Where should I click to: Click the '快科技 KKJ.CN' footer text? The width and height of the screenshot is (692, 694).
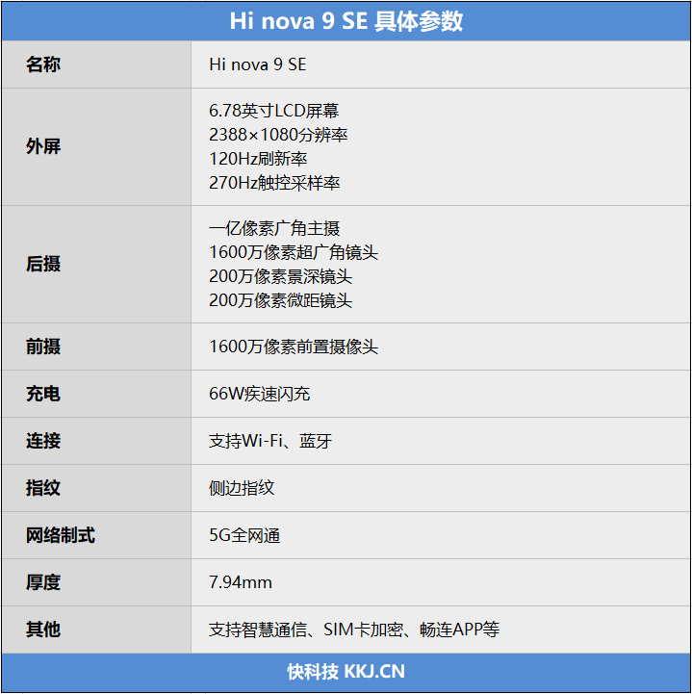pyautogui.click(x=346, y=672)
